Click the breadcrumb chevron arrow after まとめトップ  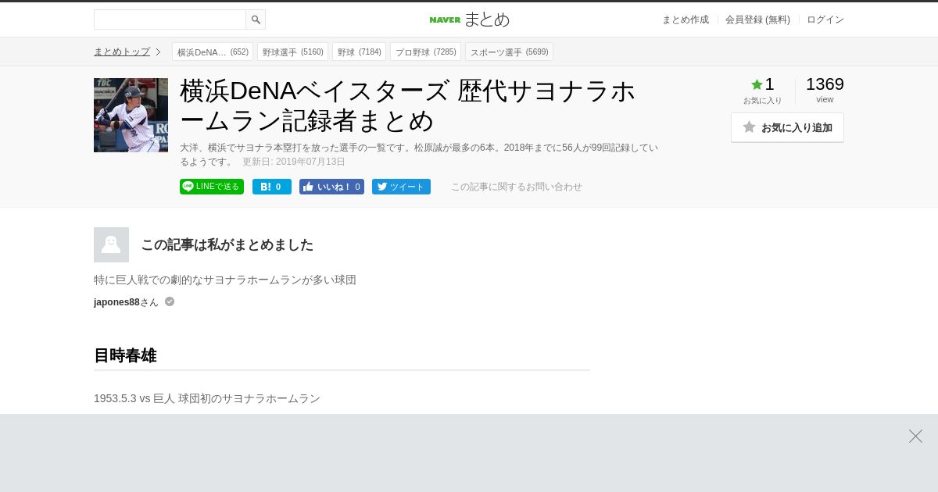pyautogui.click(x=158, y=52)
